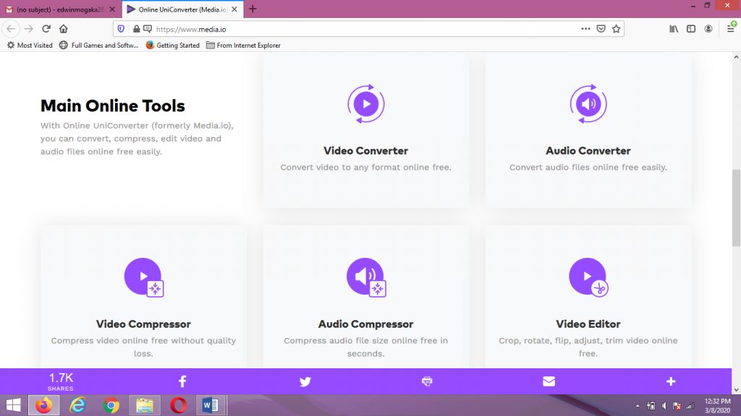741x416 pixels.
Task: Open the Audio Converter heading link
Action: coord(588,151)
